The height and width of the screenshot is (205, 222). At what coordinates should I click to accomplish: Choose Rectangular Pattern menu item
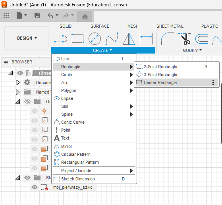point(94,162)
